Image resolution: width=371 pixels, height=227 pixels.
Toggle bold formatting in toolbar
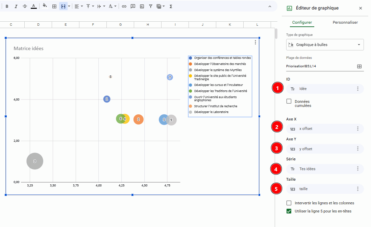click(x=7, y=6)
